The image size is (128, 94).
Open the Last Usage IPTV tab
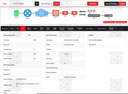[x=80, y=29]
